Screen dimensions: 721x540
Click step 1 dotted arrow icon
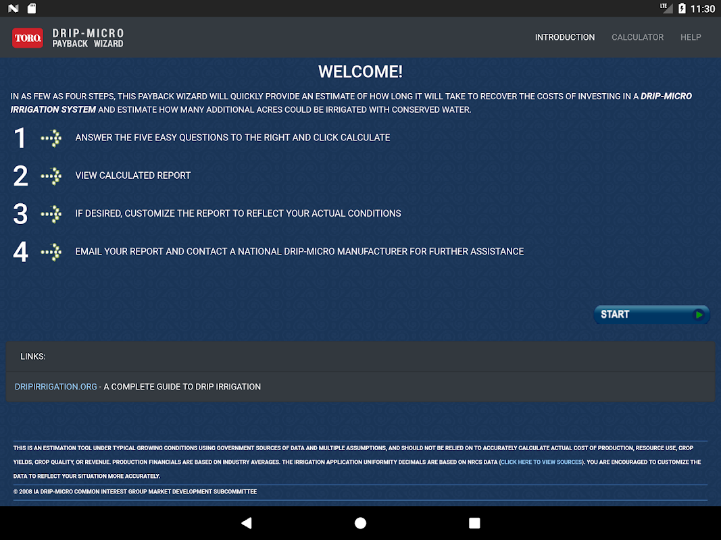click(x=51, y=138)
